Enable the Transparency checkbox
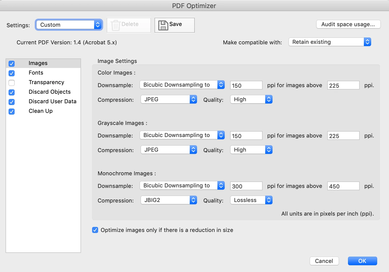Screen dimensions: 389x272 click(12, 83)
